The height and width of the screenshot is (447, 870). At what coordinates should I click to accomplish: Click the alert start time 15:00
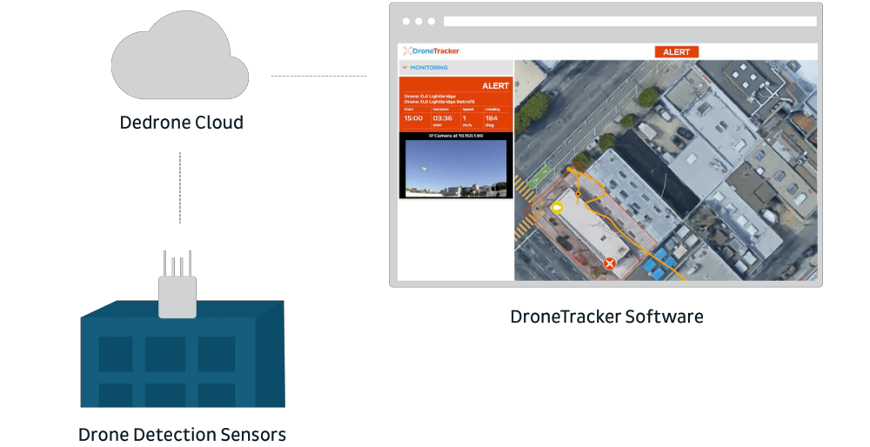pos(413,118)
